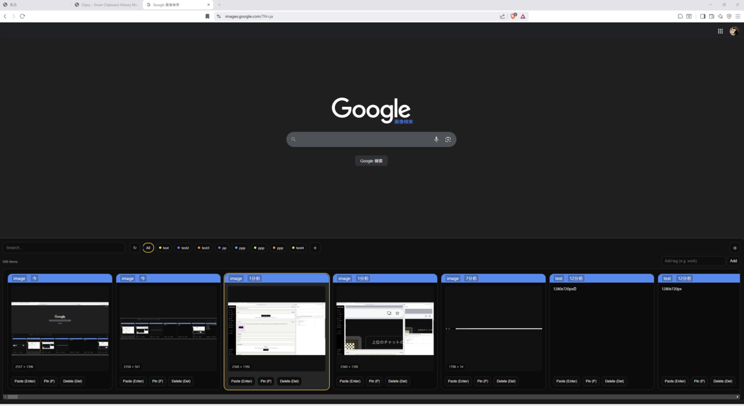Image resolution: width=744 pixels, height=406 pixels.
Task: Open the browser hamburger menu
Action: click(738, 16)
